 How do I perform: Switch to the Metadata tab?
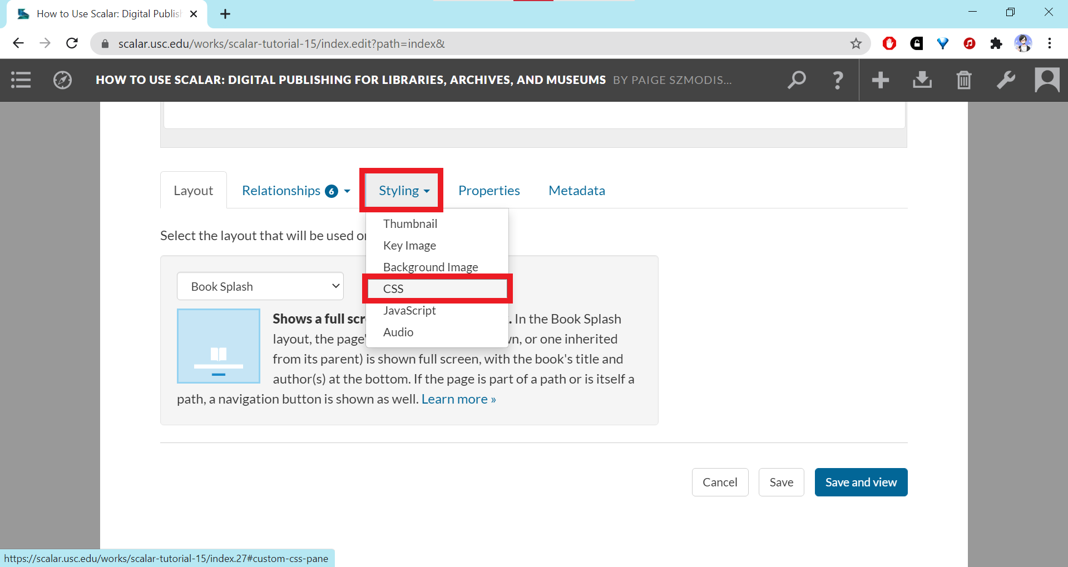pos(576,191)
